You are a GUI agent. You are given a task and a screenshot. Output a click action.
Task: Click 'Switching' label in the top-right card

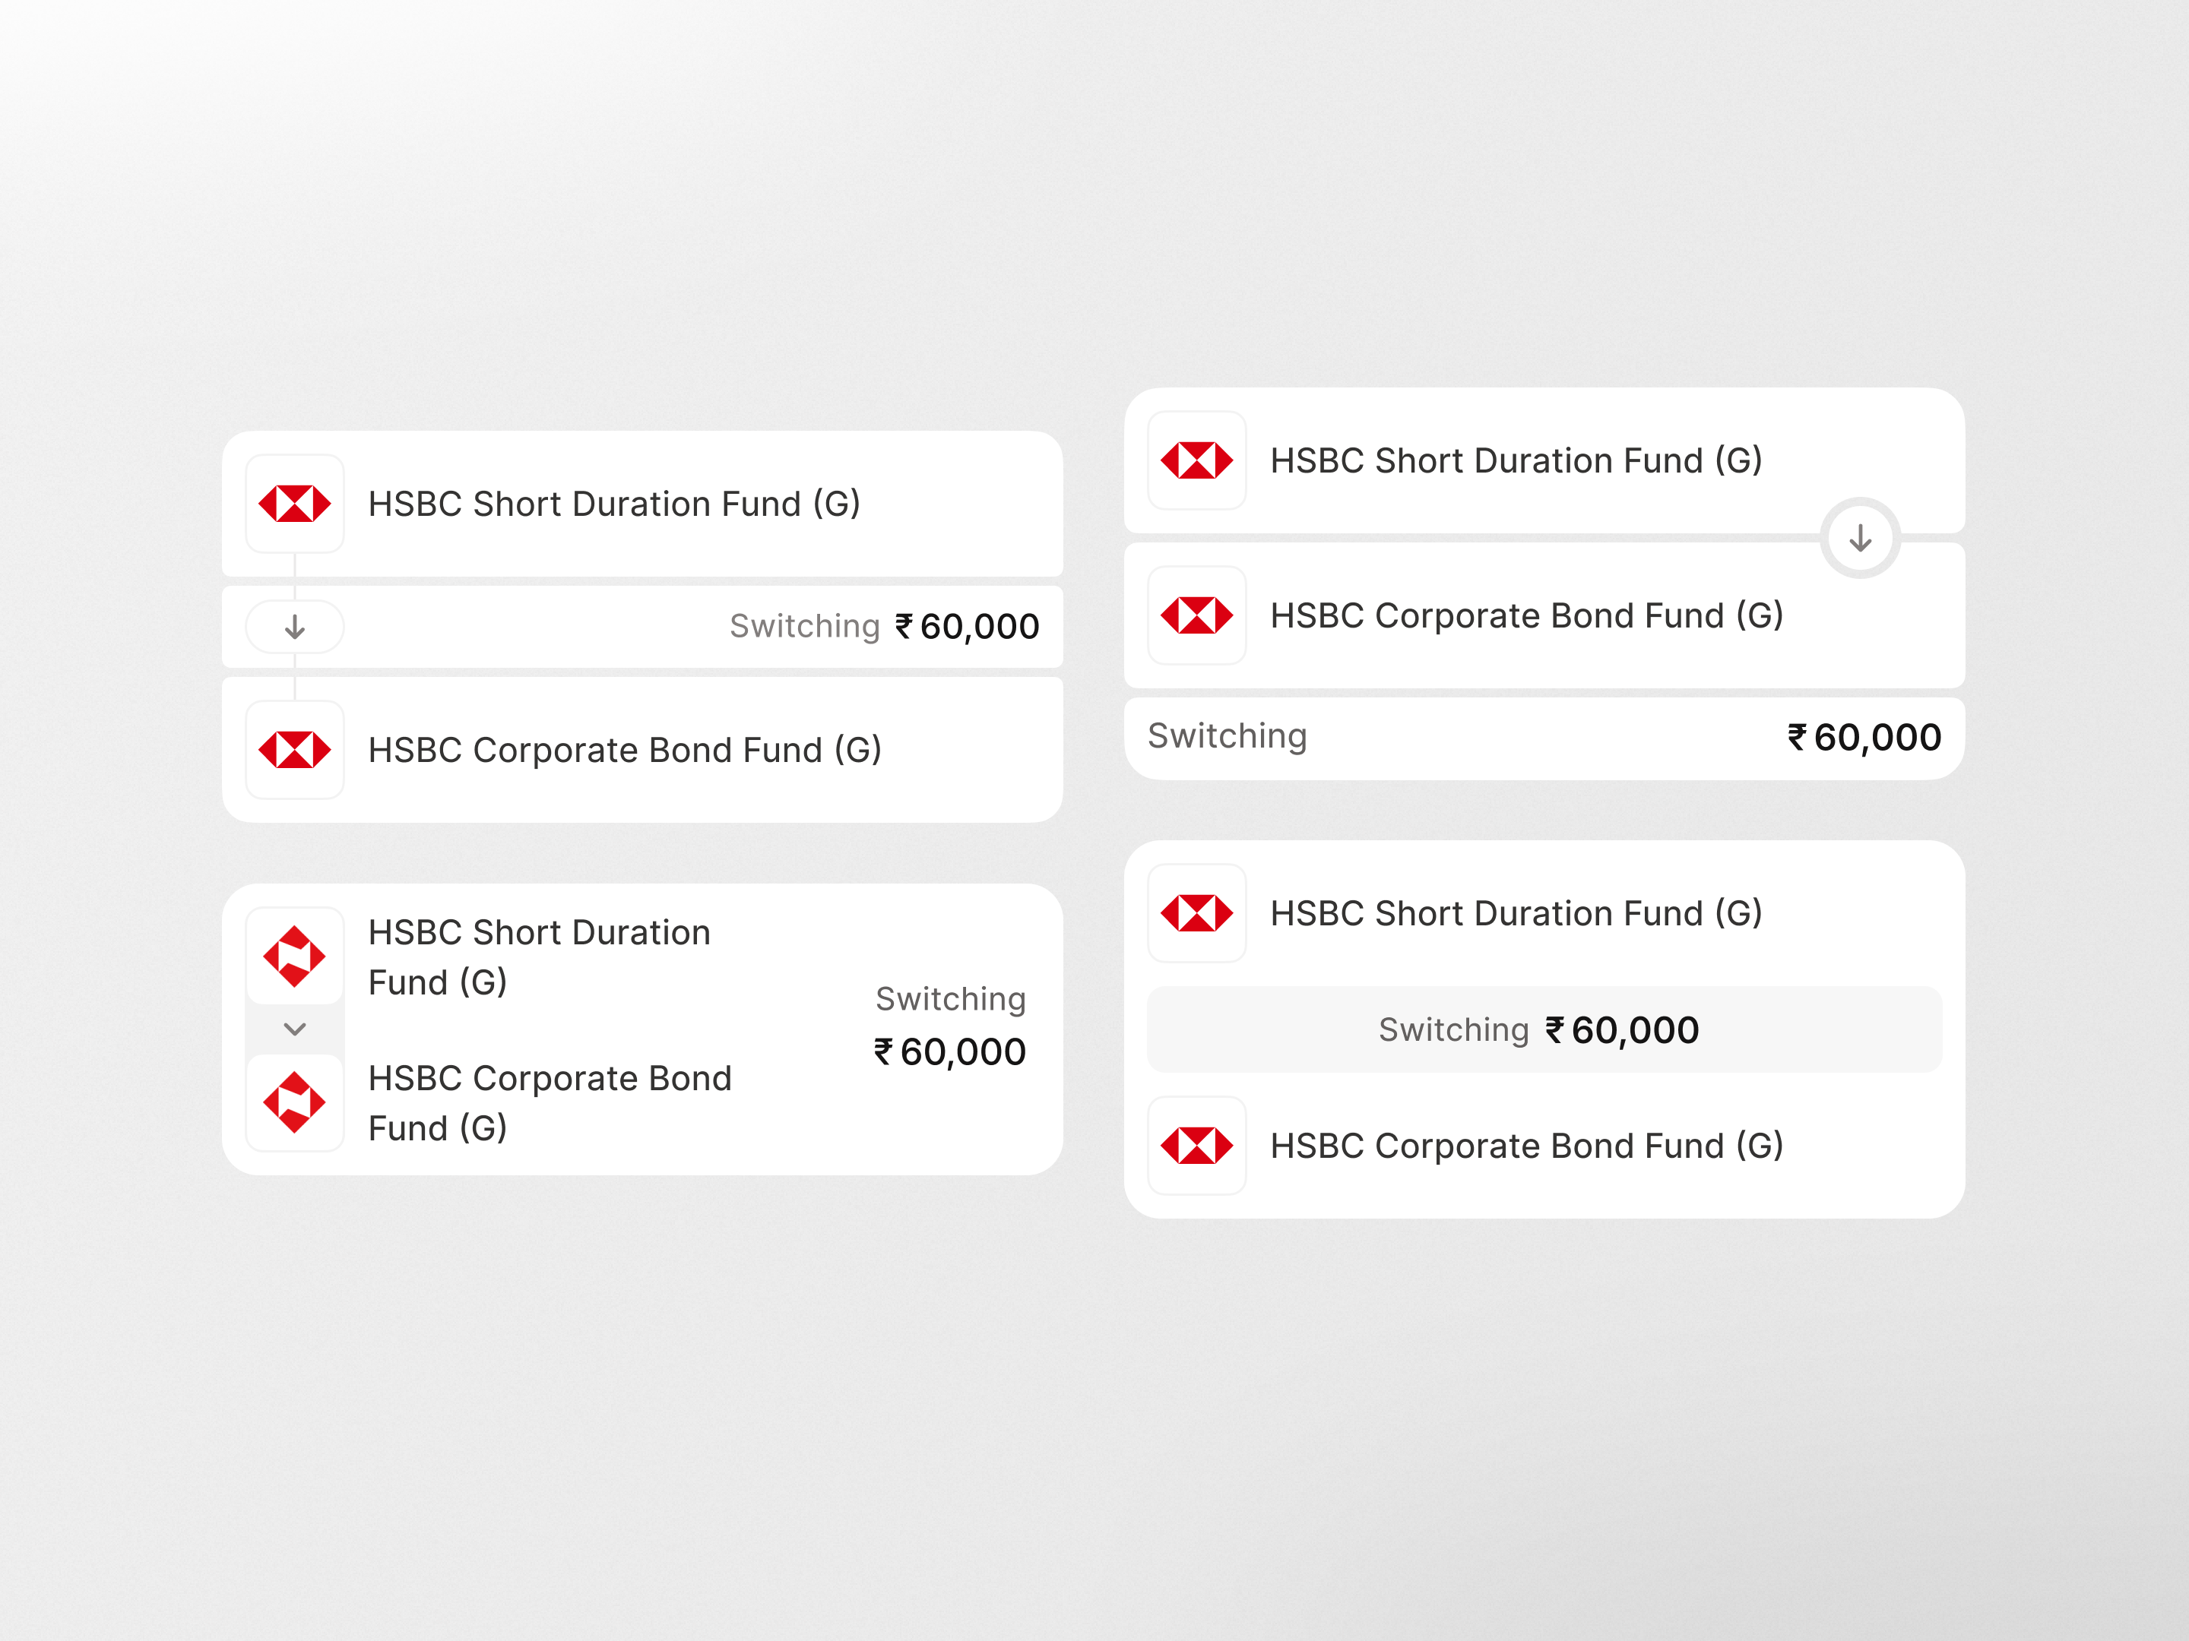pos(1227,737)
